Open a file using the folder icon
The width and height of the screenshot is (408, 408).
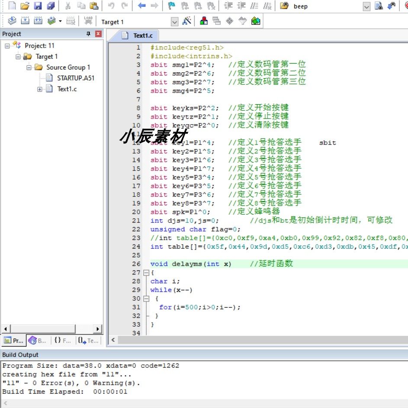pyautogui.click(x=25, y=6)
